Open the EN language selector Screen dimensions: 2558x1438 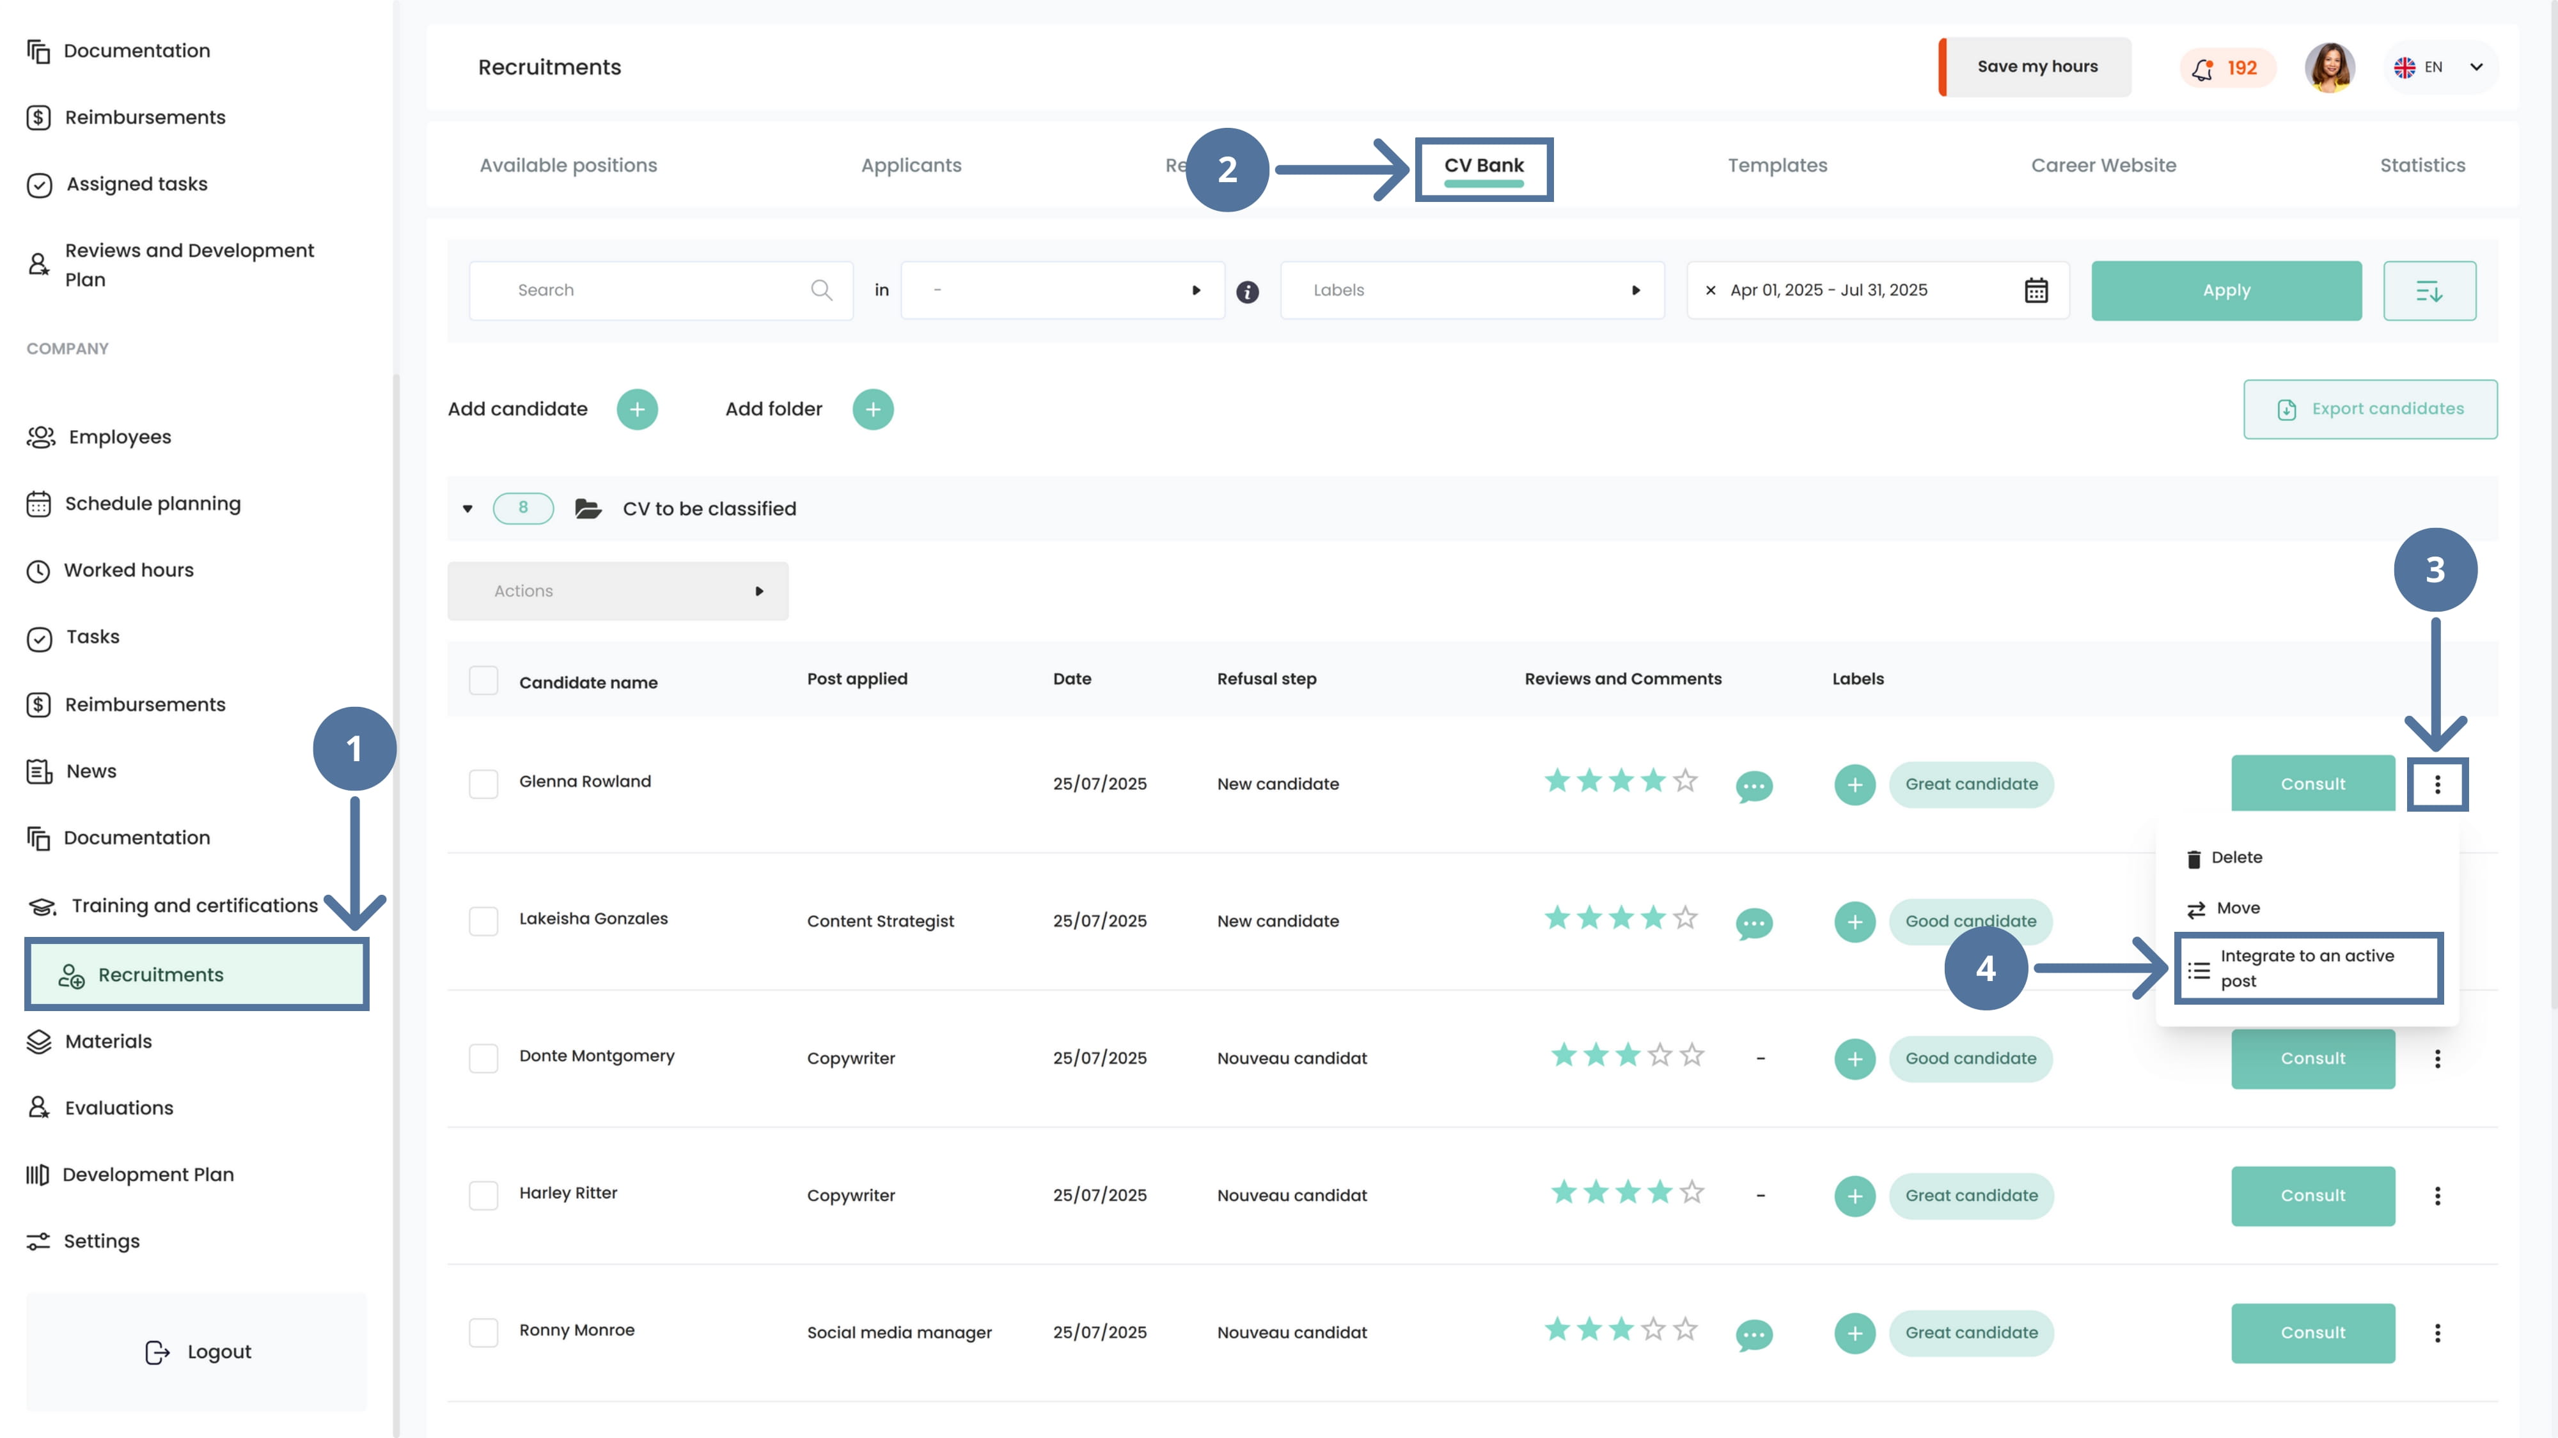pos(2441,68)
